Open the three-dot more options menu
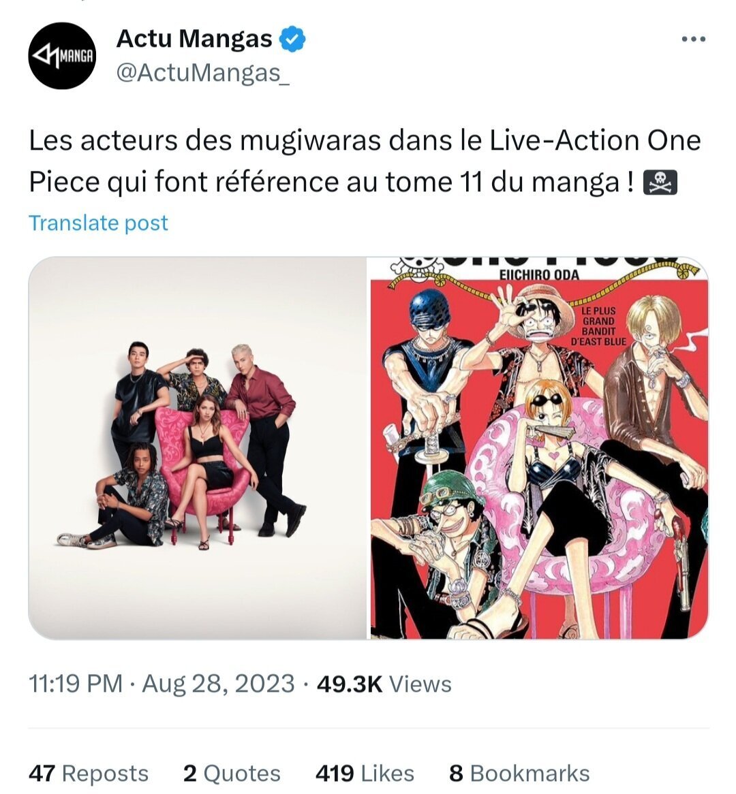Image resolution: width=736 pixels, height=794 pixels. tap(694, 39)
